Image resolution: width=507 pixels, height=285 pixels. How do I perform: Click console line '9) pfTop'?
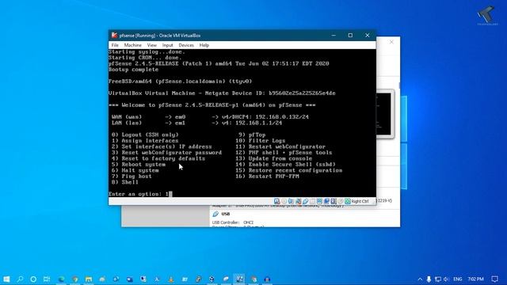[x=252, y=135]
